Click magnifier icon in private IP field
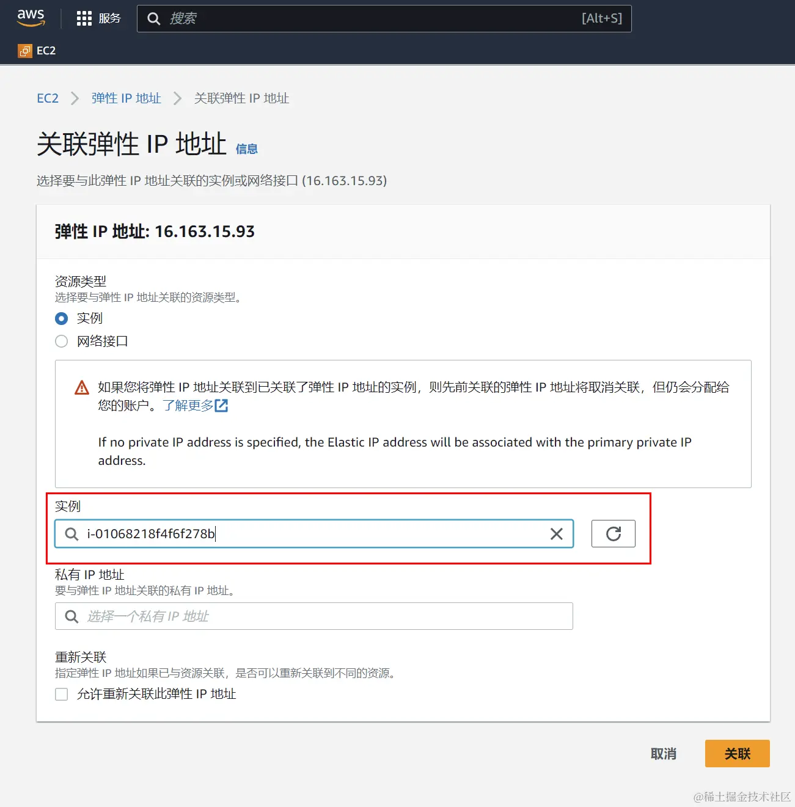 tap(71, 616)
